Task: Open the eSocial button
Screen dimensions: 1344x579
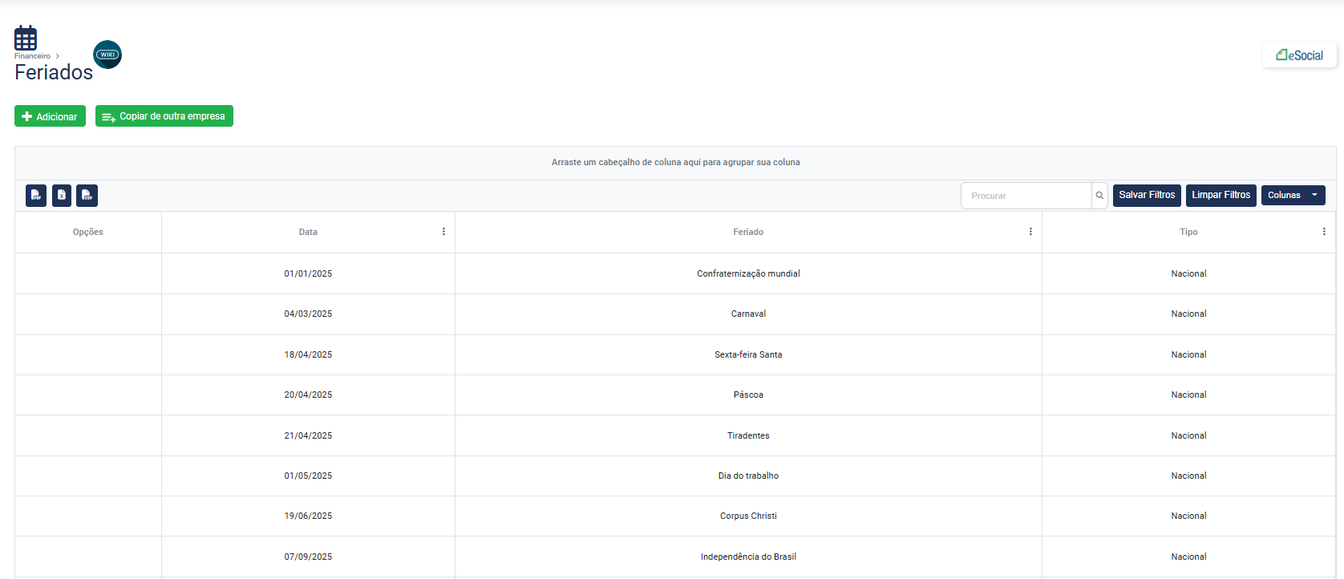Action: (x=1299, y=55)
